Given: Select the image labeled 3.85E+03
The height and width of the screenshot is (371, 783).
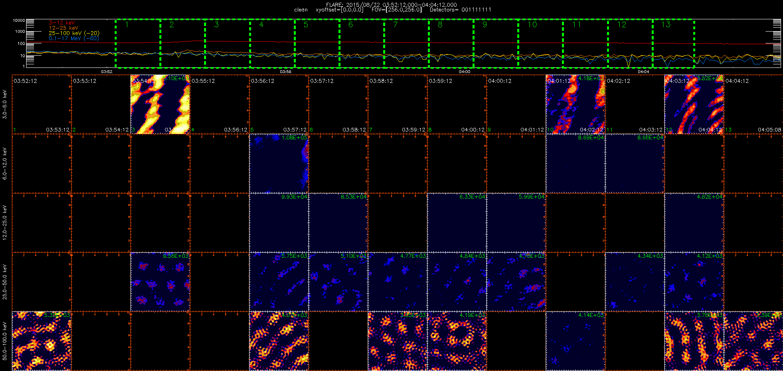Looking at the screenshot, I should point(397,341).
